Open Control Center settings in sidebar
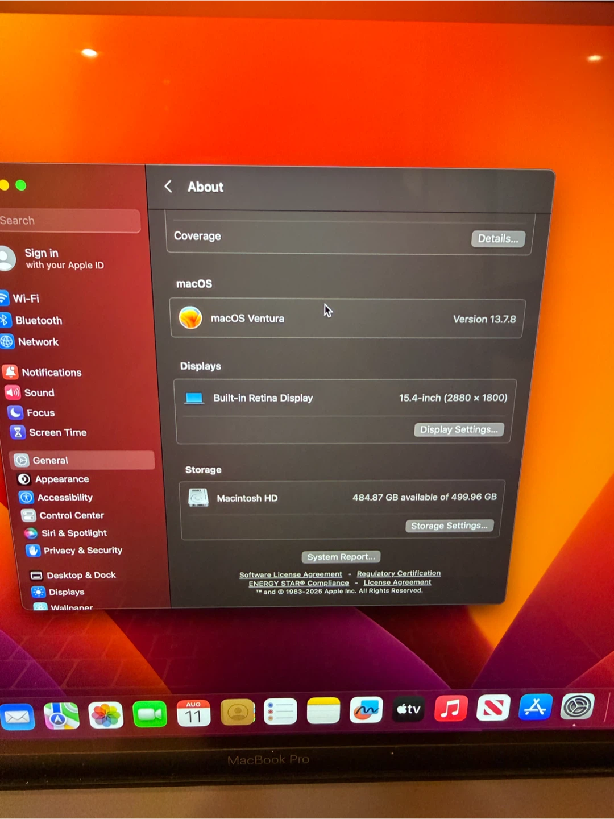The width and height of the screenshot is (614, 819). 63,515
